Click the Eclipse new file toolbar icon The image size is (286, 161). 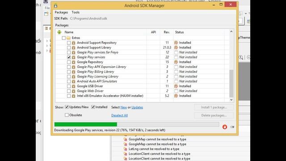click(x=46, y=14)
